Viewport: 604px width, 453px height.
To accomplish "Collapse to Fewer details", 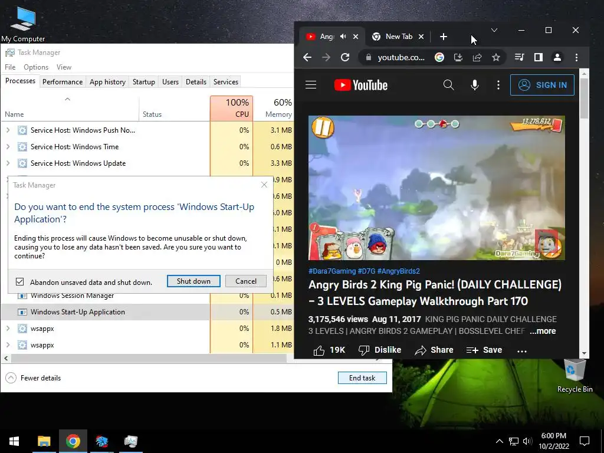I will 33,378.
